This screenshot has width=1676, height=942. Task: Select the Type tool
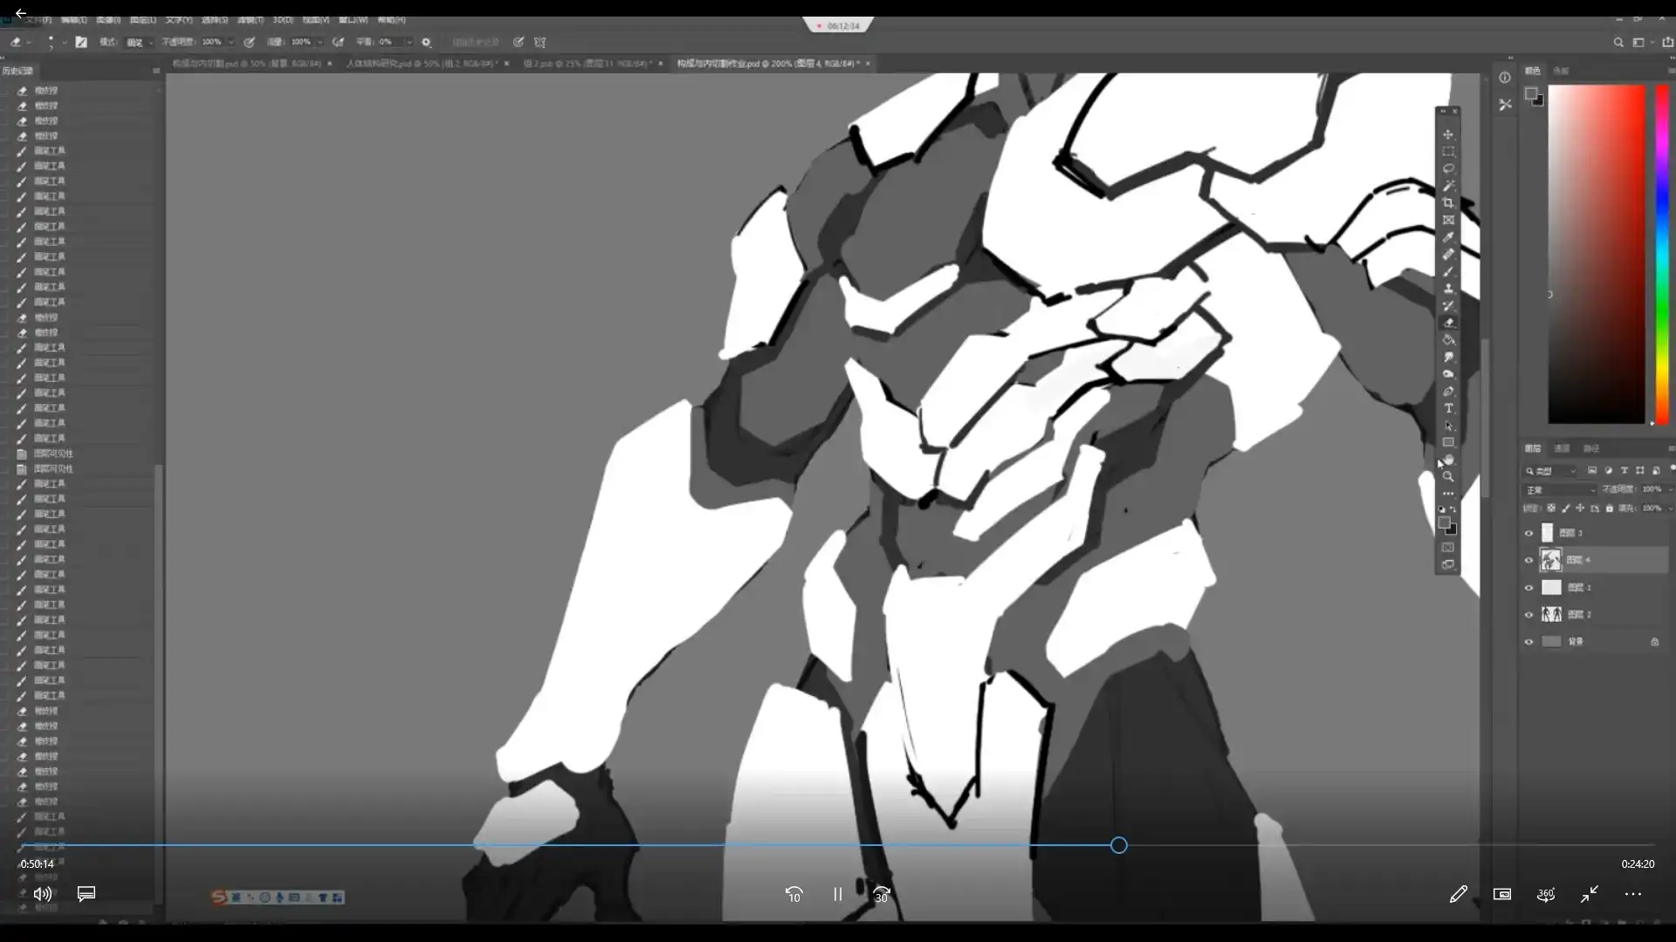coord(1448,408)
